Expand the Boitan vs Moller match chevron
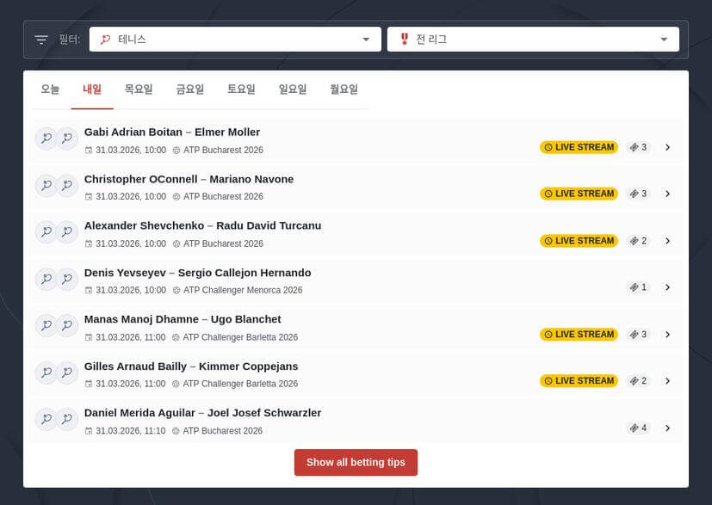 pyautogui.click(x=667, y=147)
